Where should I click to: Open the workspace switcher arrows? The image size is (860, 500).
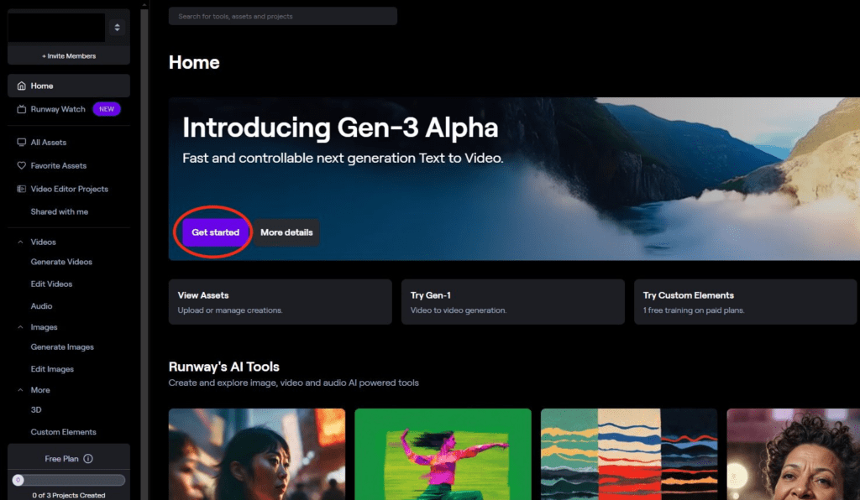pos(117,28)
